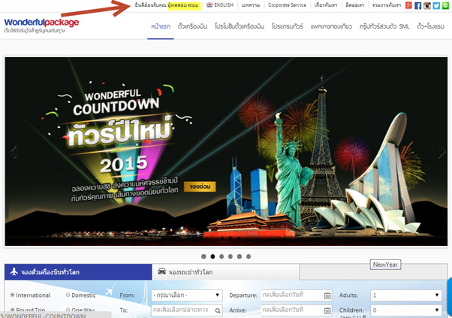Open the Google Plus social icon
The image size is (452, 318).
[x=408, y=5]
